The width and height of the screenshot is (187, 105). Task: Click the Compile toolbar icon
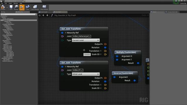[3, 7]
